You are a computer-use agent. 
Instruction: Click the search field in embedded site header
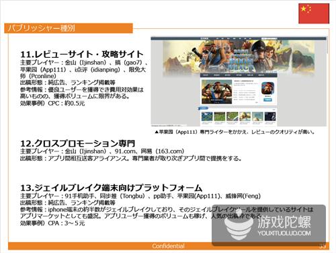(x=269, y=38)
